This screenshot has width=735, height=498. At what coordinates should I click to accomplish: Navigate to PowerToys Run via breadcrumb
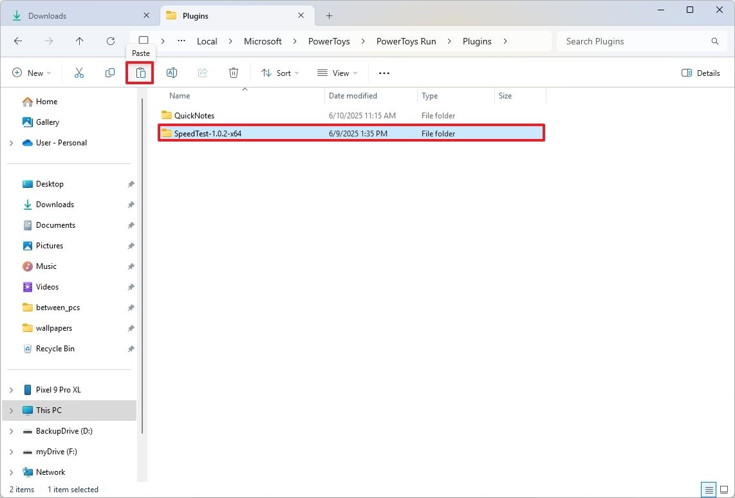[x=406, y=41]
